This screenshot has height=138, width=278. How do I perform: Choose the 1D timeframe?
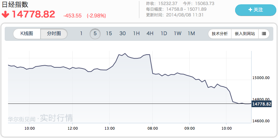164,33
